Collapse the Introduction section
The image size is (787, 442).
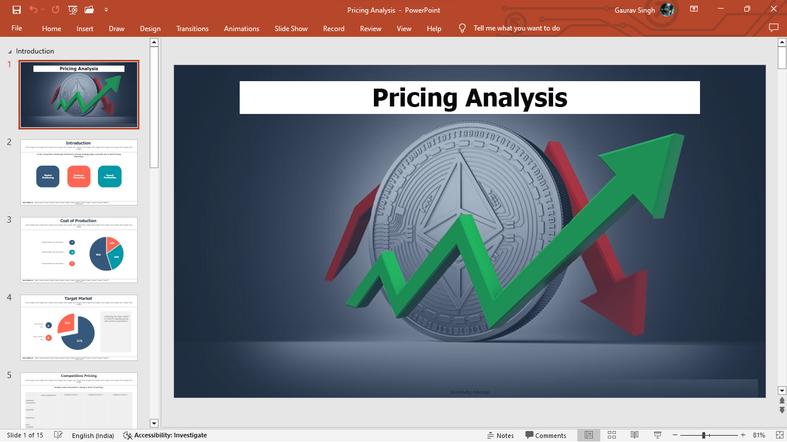pos(9,52)
